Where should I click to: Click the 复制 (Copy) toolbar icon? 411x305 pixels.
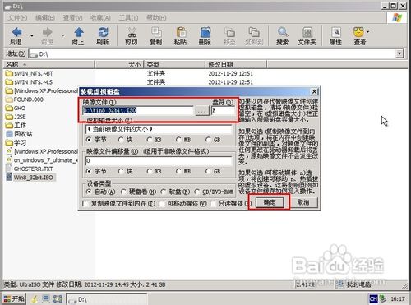click(x=156, y=32)
